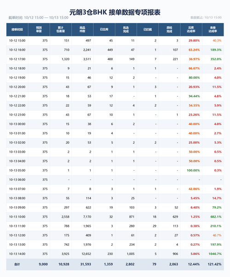Click the 42.86% outbound rate value
The width and height of the screenshot is (230, 277).
[194, 189]
